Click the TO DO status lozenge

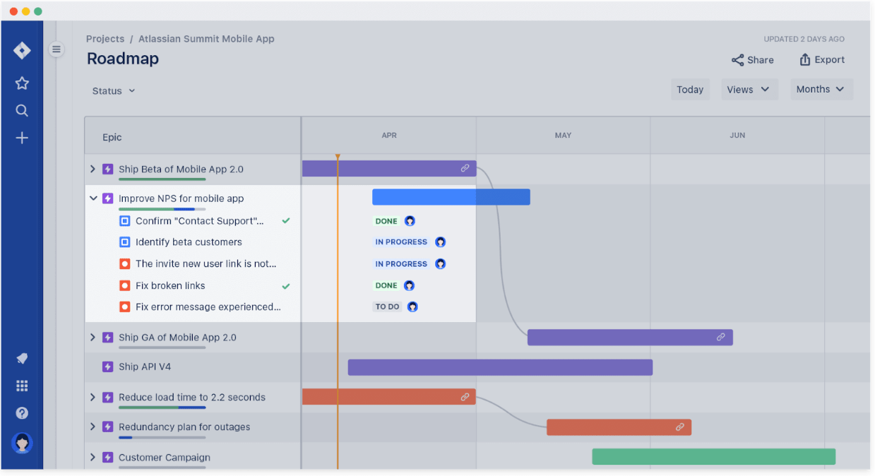(x=388, y=307)
